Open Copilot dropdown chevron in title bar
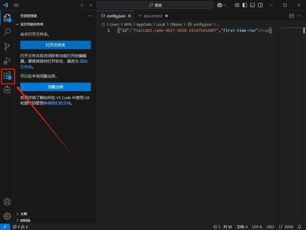This screenshot has height=230, width=306. coord(224,5)
